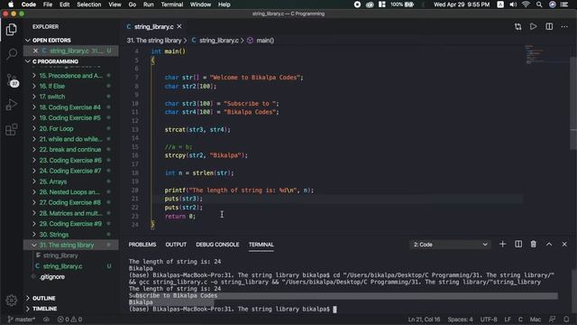Open the '18. Coding Exercise #4' folder

(x=70, y=107)
